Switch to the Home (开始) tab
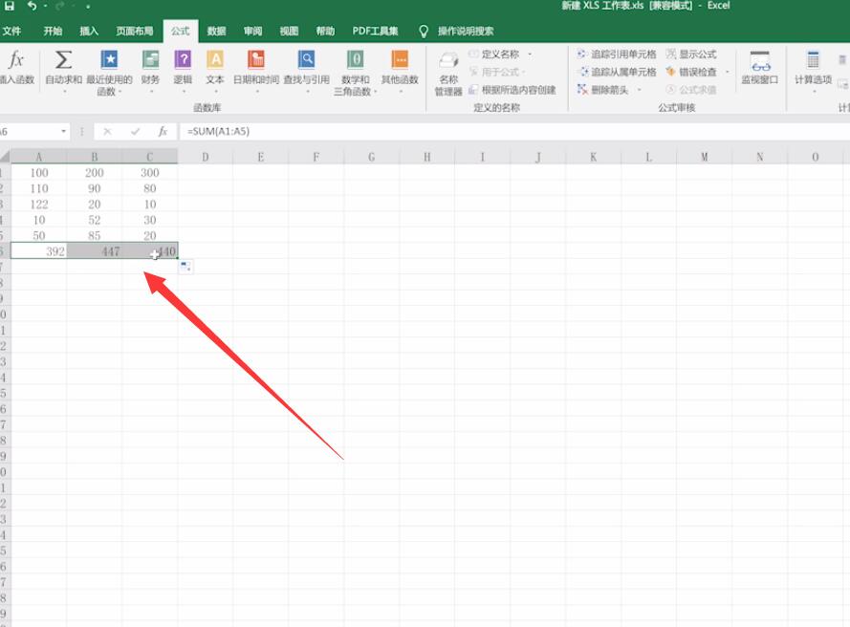The height and width of the screenshot is (627, 850). click(x=53, y=31)
